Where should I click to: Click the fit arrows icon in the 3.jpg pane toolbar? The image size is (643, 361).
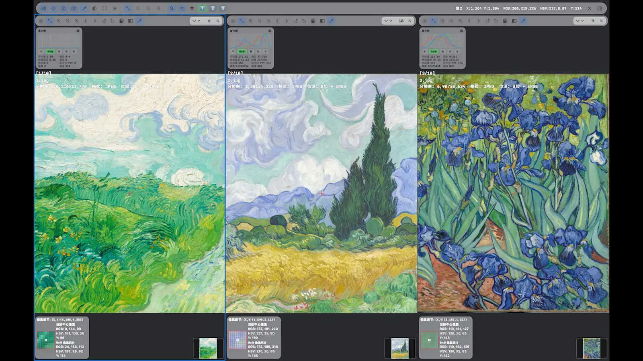pyautogui.click(x=433, y=21)
